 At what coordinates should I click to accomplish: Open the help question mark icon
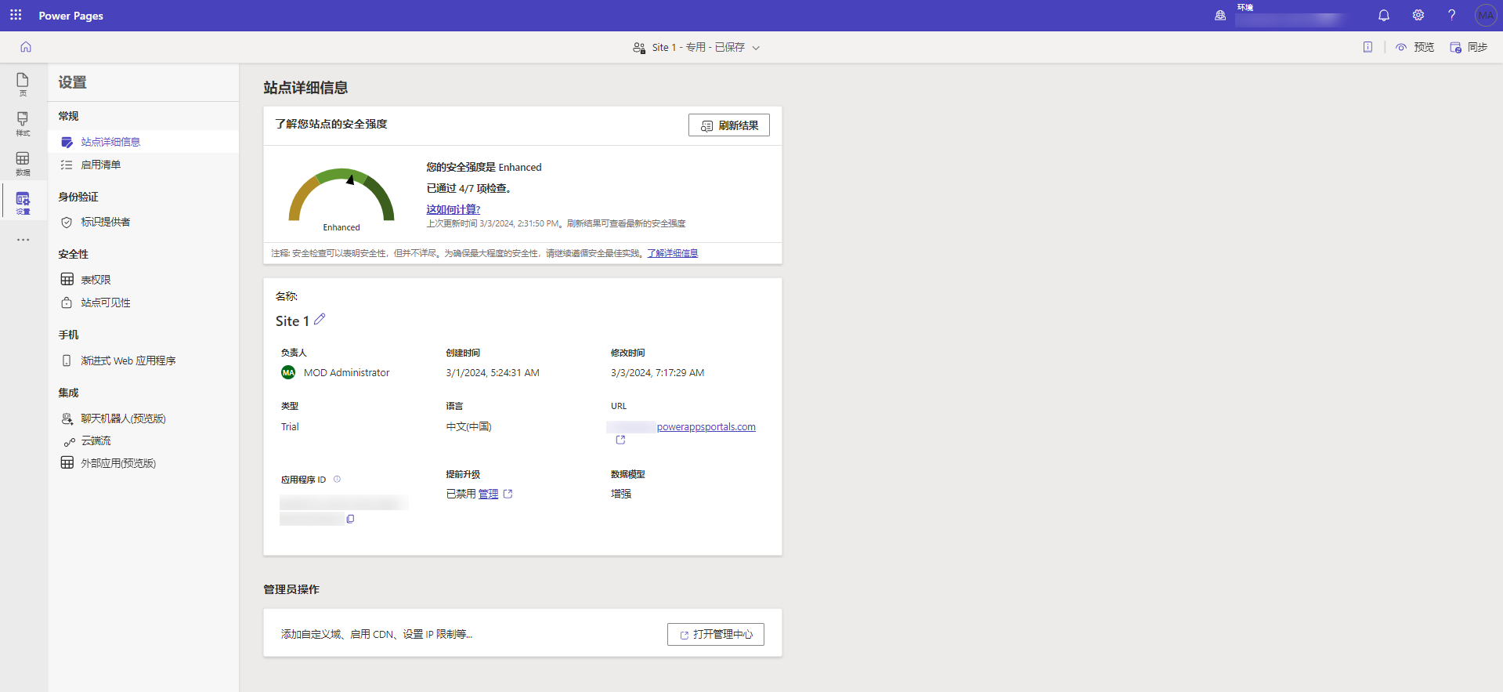1451,15
